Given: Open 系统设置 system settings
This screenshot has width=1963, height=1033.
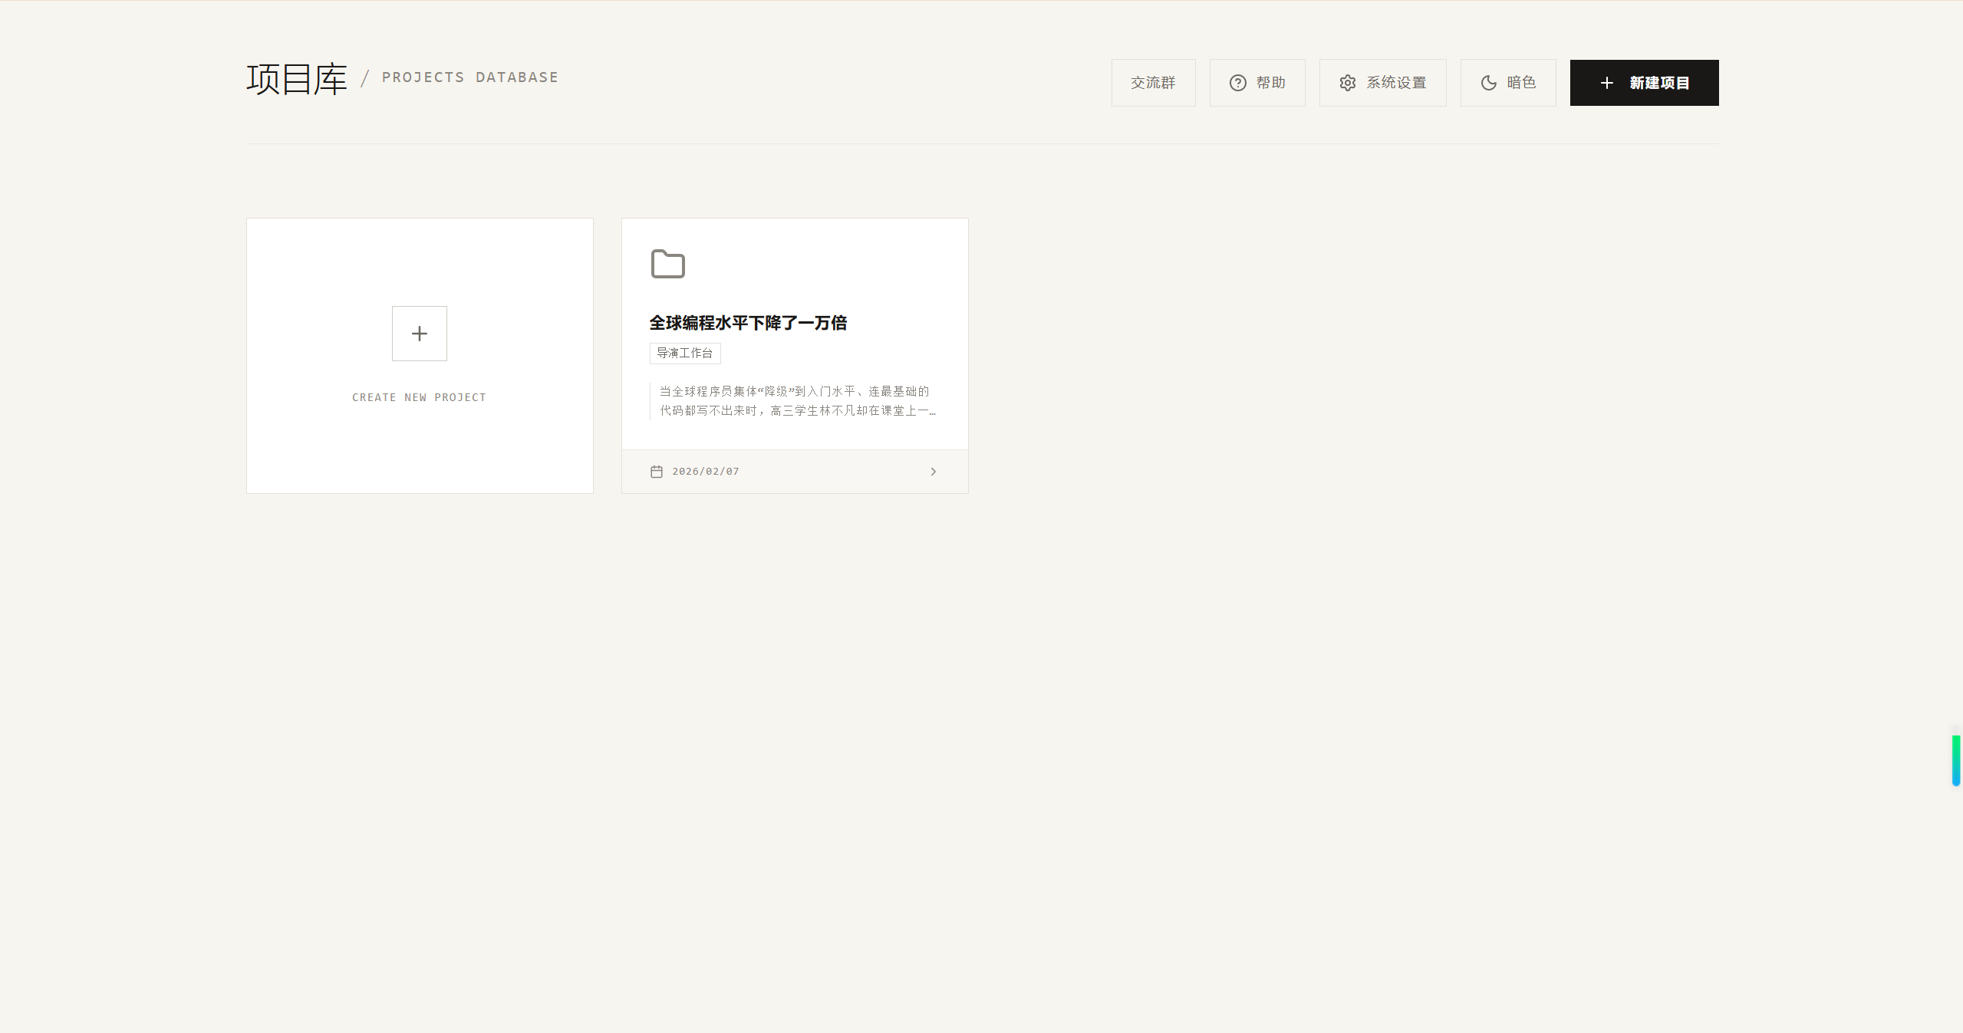Looking at the screenshot, I should [x=1382, y=83].
